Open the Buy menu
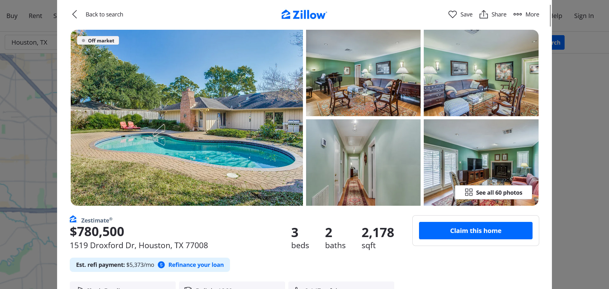This screenshot has width=609, height=289. tap(12, 16)
